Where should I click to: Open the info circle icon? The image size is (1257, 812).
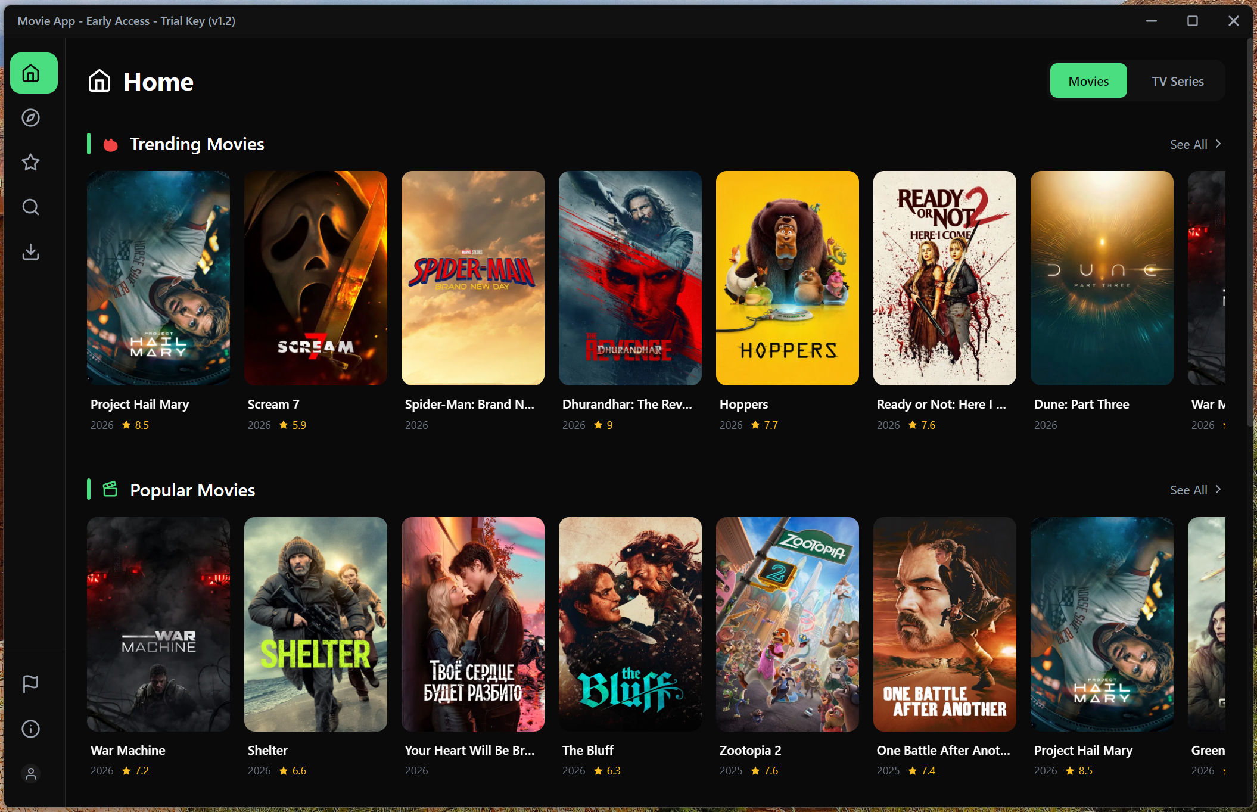pos(30,729)
